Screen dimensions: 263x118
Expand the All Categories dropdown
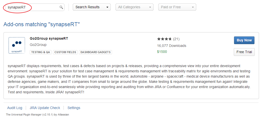134,7
